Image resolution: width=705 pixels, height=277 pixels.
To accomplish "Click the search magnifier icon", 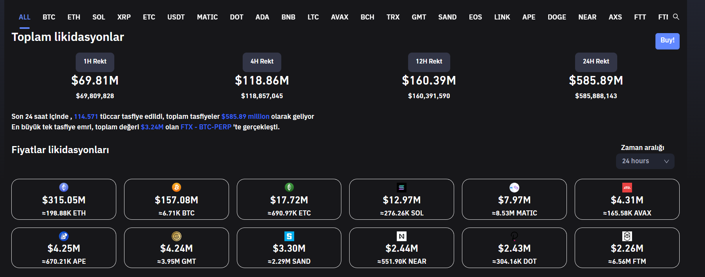I will [x=676, y=17].
